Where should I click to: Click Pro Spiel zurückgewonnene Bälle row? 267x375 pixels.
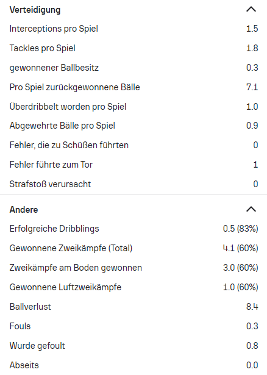133,87
